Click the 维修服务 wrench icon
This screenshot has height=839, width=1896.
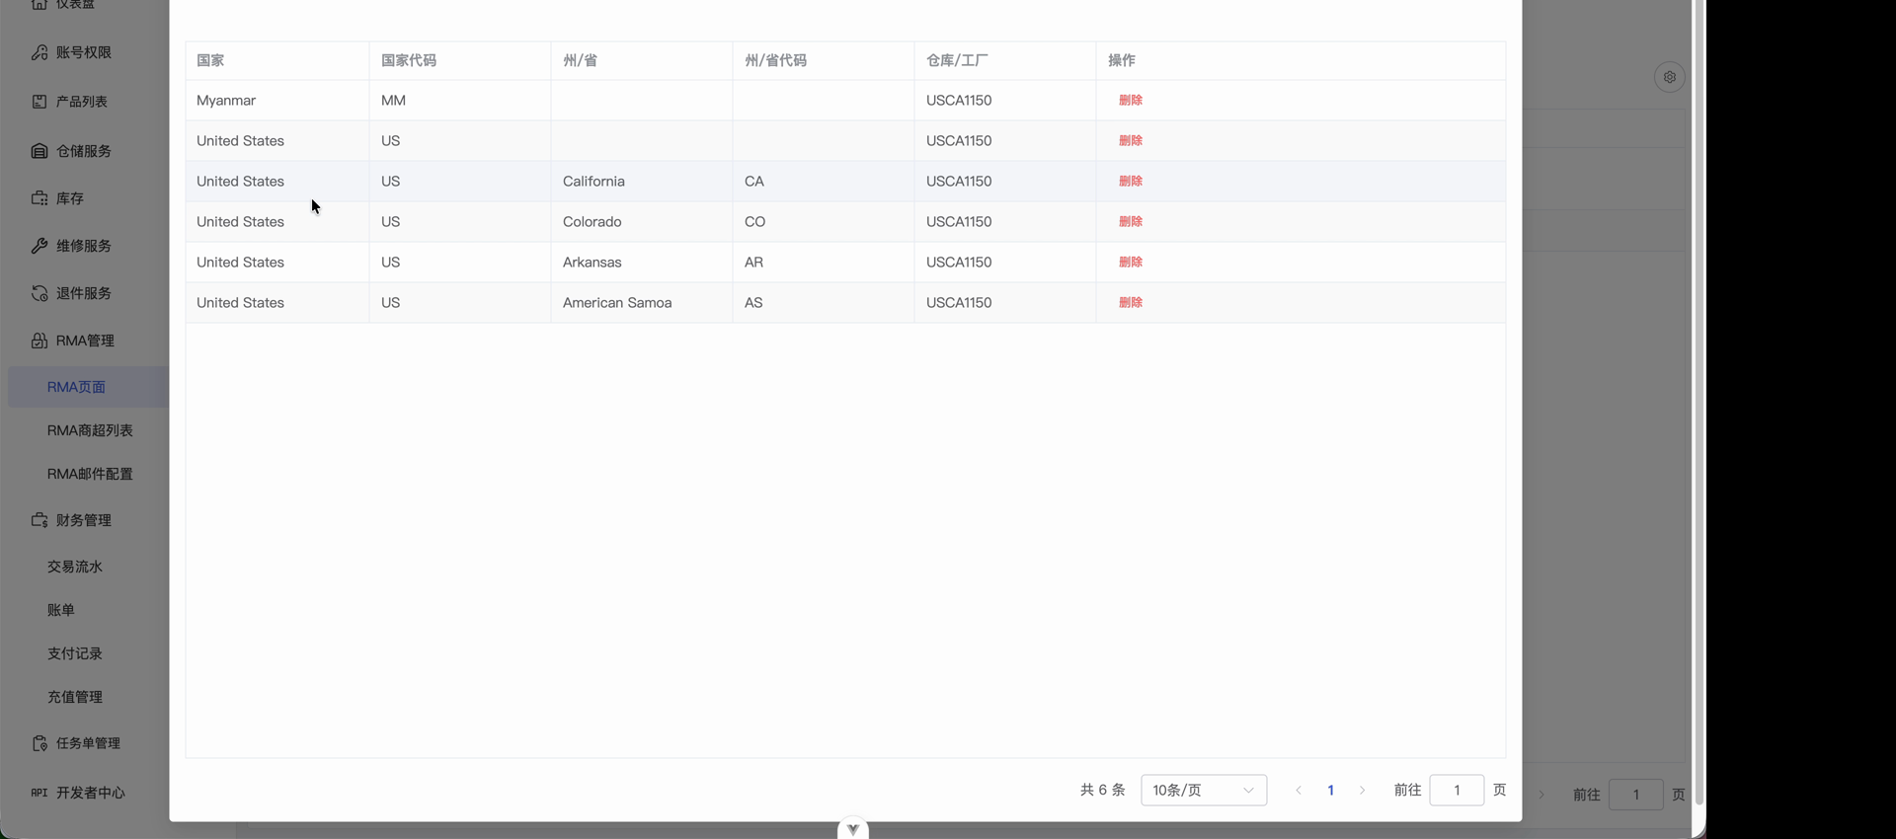tap(39, 246)
